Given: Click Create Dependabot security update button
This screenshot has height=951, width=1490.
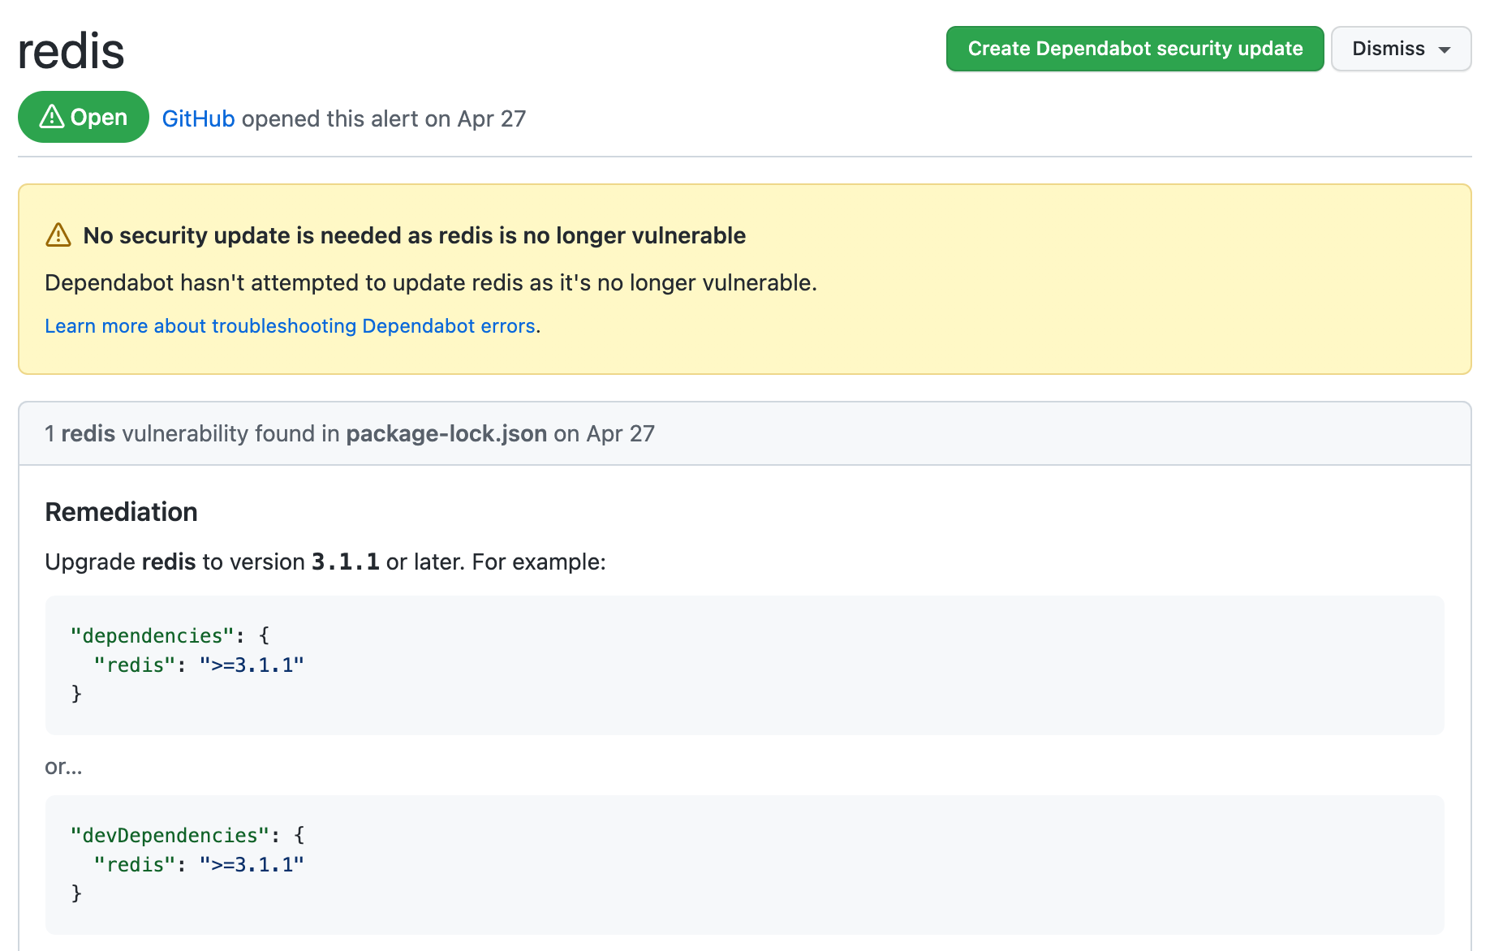Looking at the screenshot, I should tap(1135, 49).
